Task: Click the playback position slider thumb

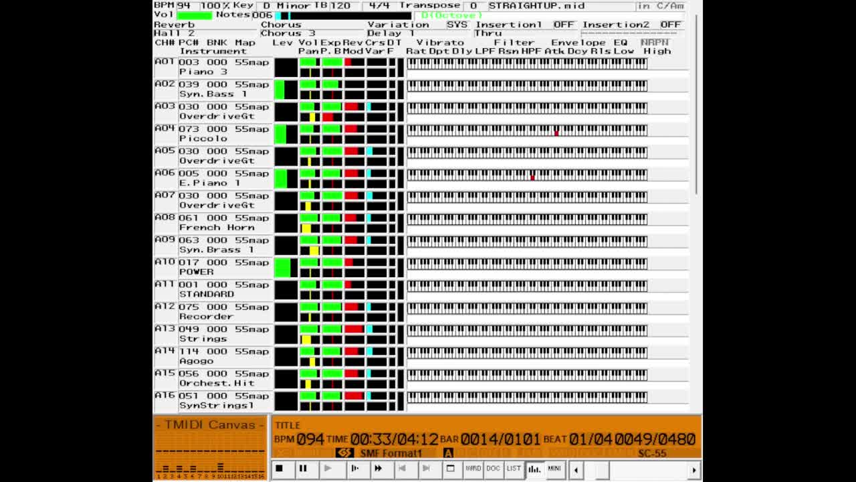Action: coord(603,470)
